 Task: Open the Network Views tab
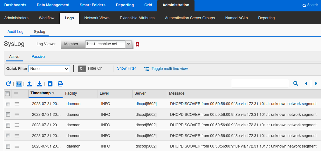(97, 18)
